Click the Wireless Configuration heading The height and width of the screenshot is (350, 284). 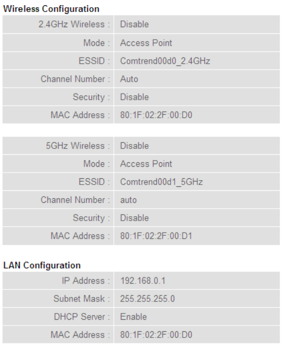coord(51,9)
